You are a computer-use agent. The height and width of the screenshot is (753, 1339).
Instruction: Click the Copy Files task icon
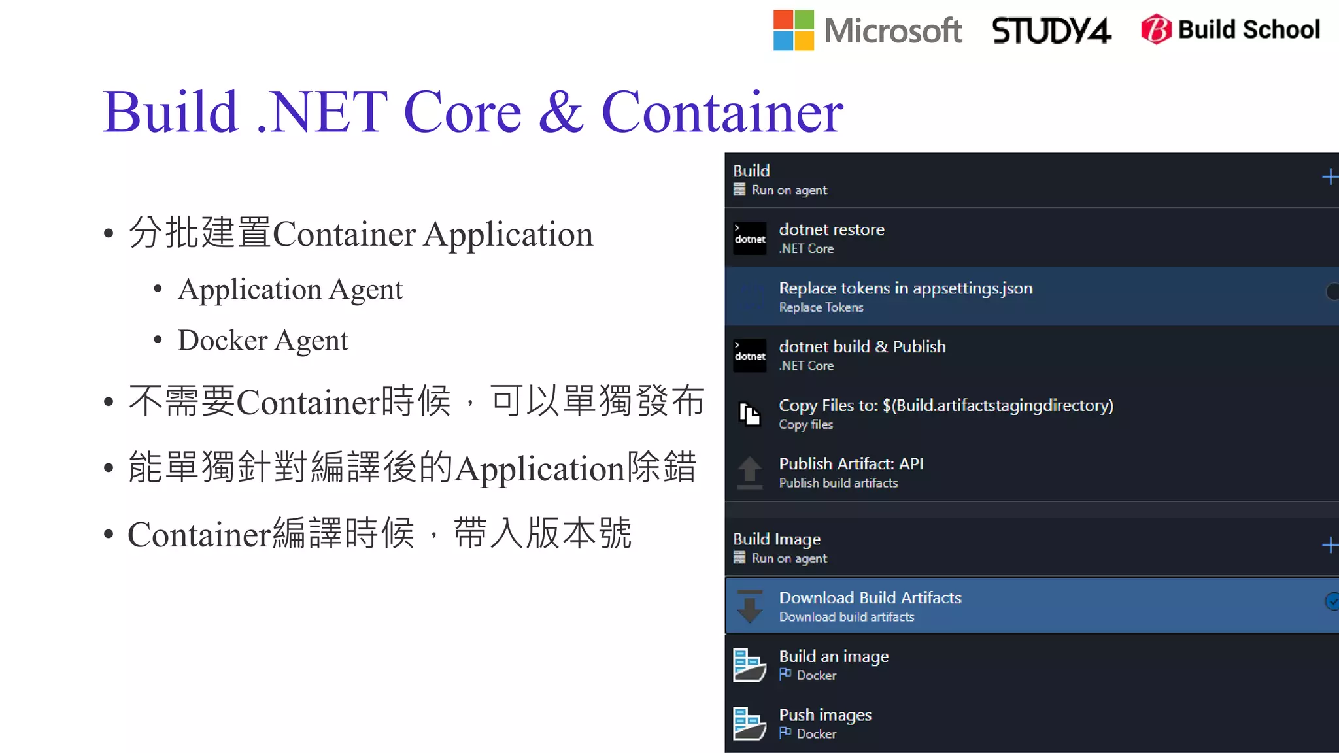click(x=749, y=414)
